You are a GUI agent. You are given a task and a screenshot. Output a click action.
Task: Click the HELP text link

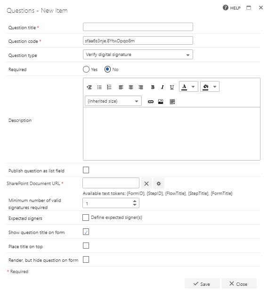235,8
